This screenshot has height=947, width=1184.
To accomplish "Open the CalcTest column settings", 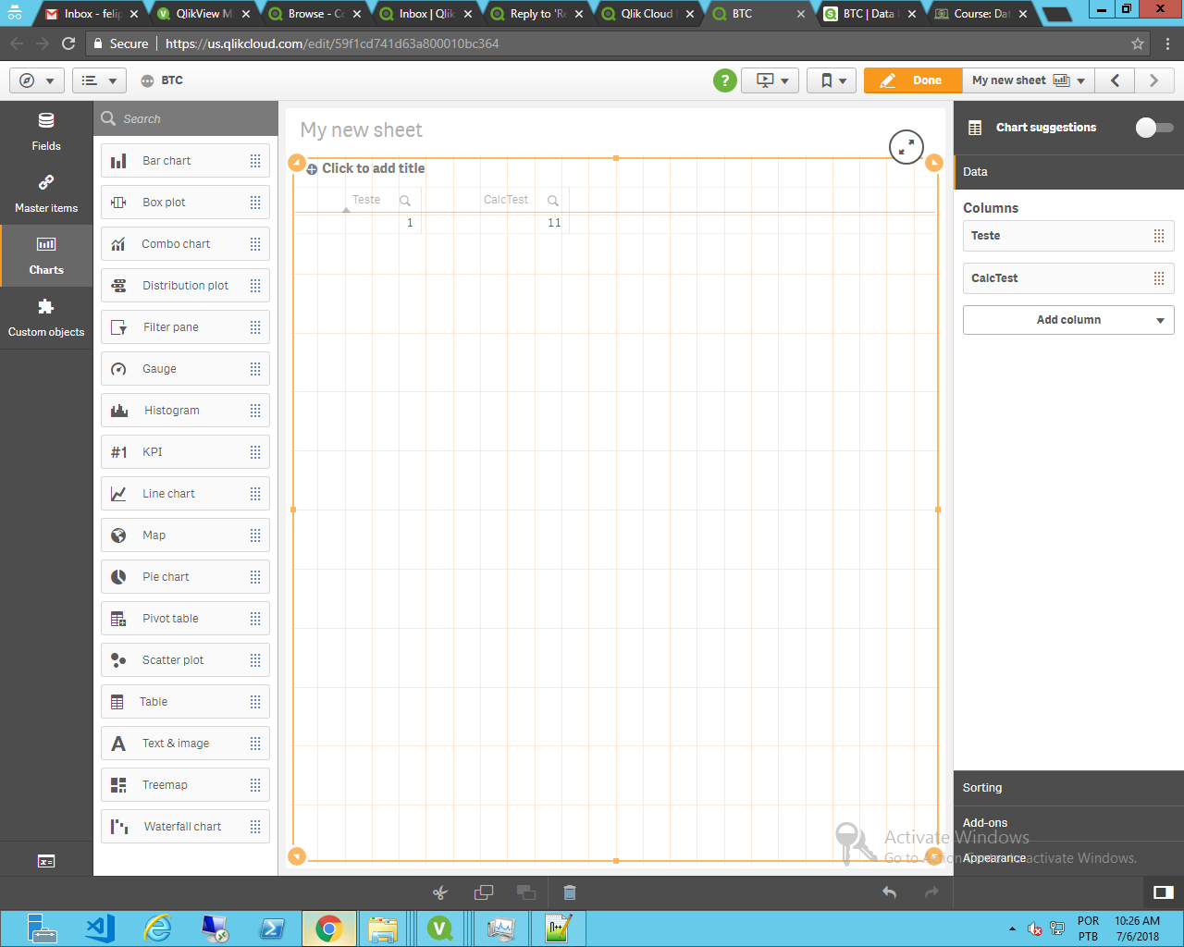I will pos(1068,278).
